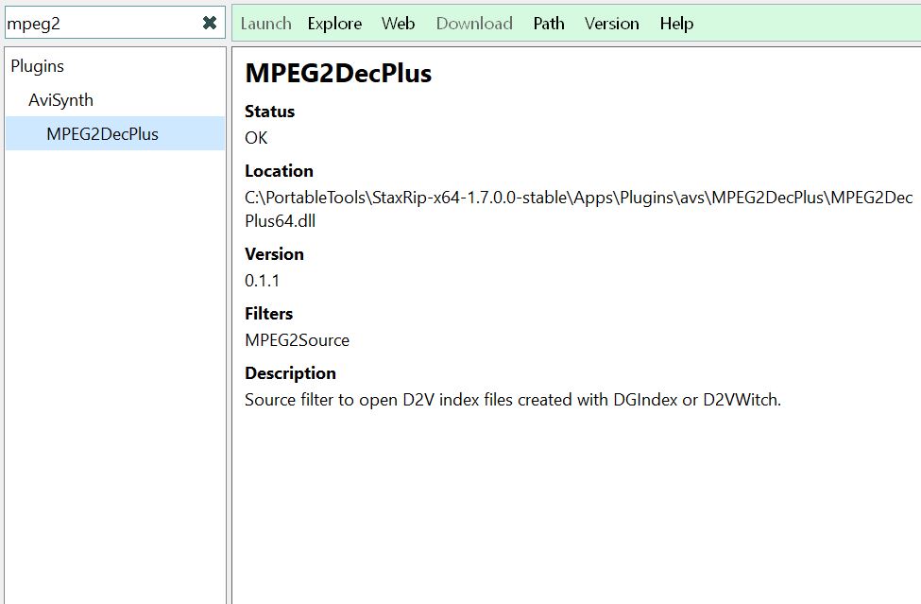This screenshot has width=921, height=604.
Task: Click the D2V index files description text
Action: pos(513,400)
